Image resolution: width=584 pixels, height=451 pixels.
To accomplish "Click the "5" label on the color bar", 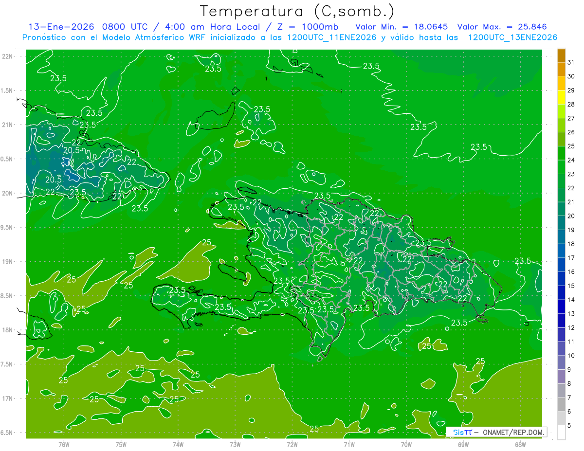I will point(569,426).
